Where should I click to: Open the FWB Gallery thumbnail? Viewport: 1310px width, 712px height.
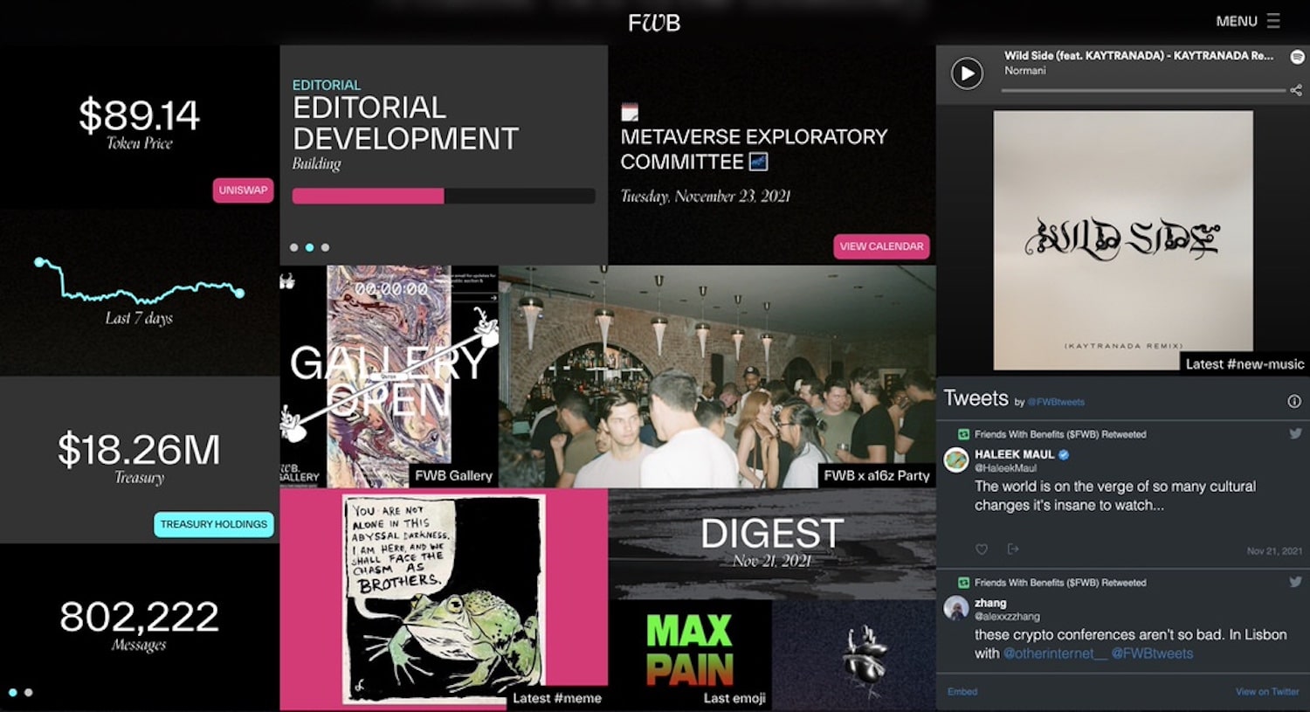click(390, 377)
